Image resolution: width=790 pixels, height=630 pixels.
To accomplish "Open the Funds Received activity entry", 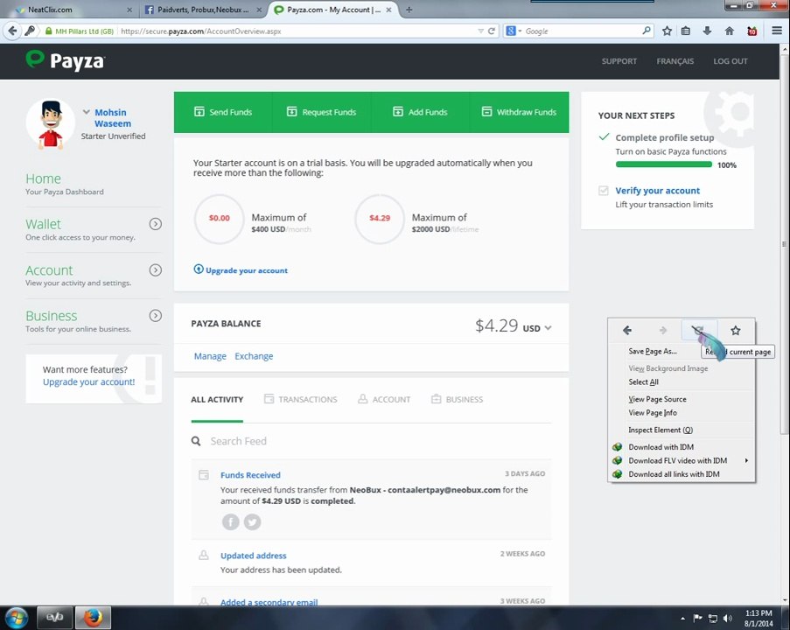I will [x=250, y=475].
